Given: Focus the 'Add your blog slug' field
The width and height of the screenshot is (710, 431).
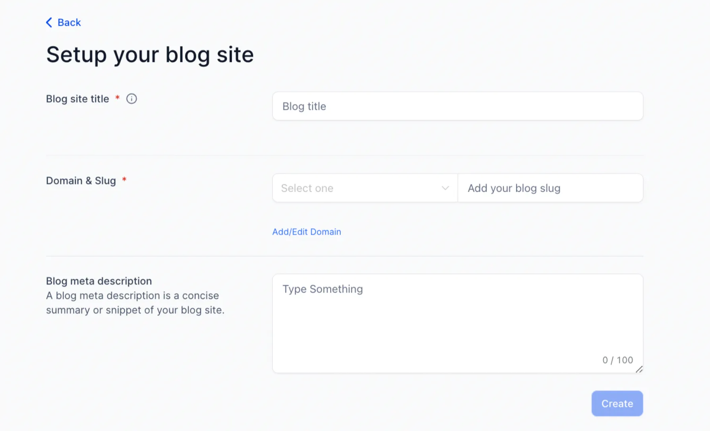Looking at the screenshot, I should pyautogui.click(x=550, y=188).
